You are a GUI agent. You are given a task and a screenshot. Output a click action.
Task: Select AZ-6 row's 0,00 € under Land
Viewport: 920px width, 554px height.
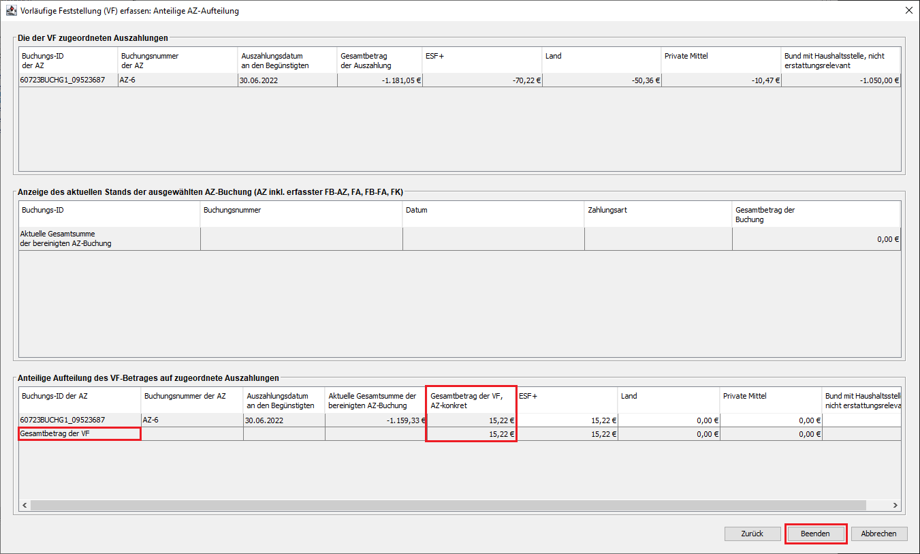click(x=669, y=420)
